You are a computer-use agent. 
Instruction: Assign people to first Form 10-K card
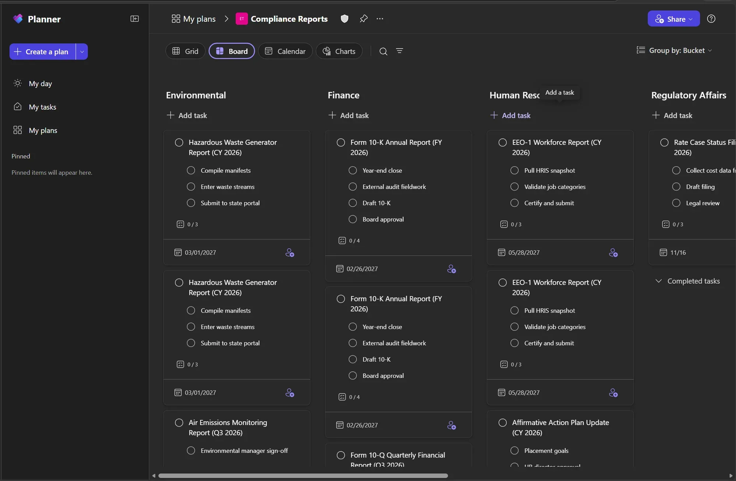click(452, 269)
